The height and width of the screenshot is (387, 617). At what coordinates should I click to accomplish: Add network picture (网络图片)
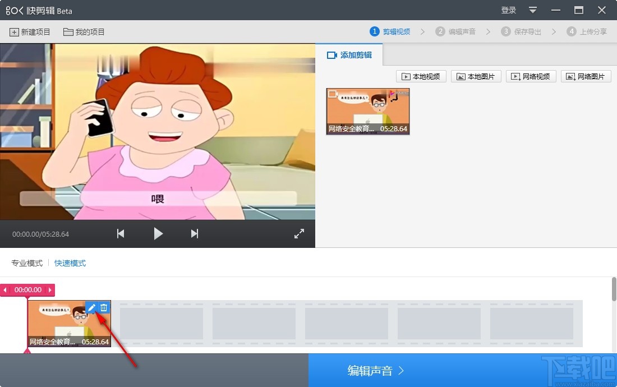point(586,76)
